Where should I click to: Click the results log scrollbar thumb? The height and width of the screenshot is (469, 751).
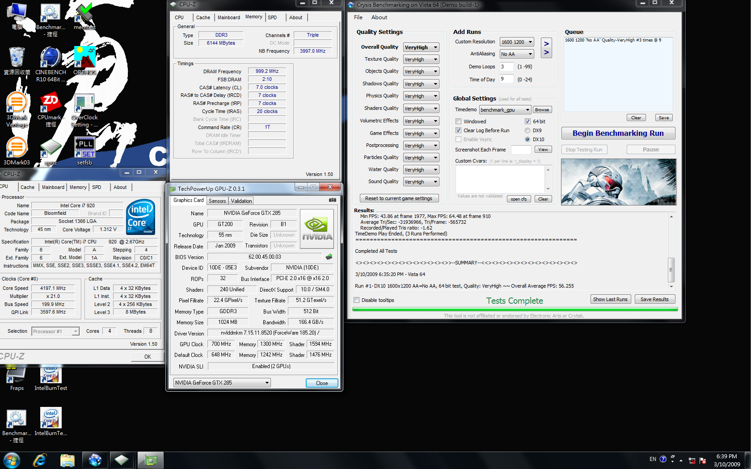pyautogui.click(x=671, y=270)
